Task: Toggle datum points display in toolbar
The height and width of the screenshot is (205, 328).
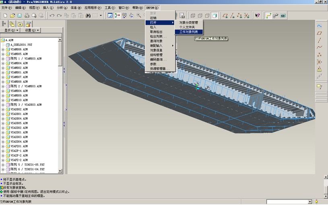Action: pos(240,16)
